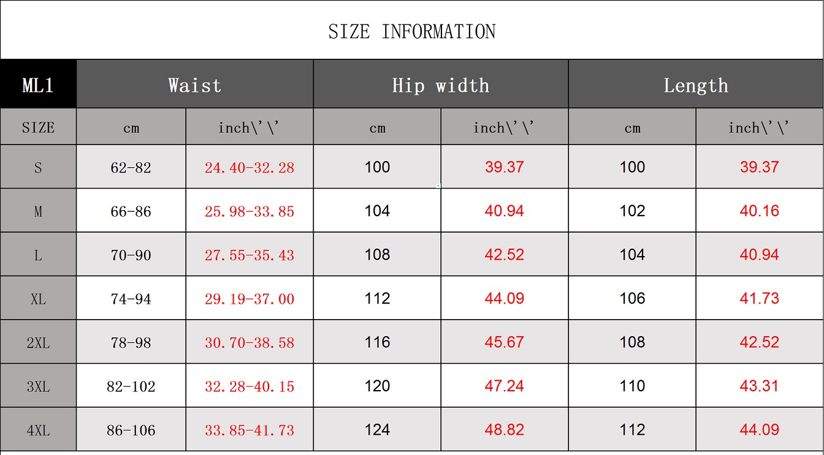Select the 4XL size row label
Viewport: 824px width, 455px height.
pos(38,430)
